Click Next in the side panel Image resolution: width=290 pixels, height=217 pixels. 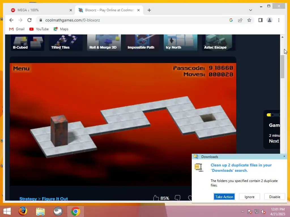tap(274, 141)
